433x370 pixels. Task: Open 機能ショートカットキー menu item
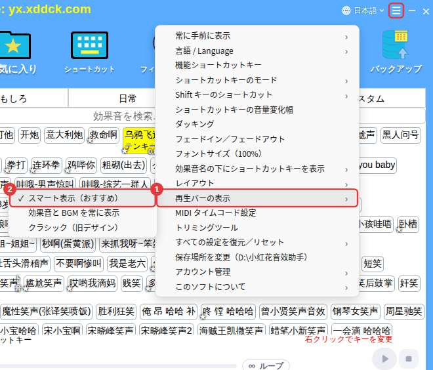point(257,65)
